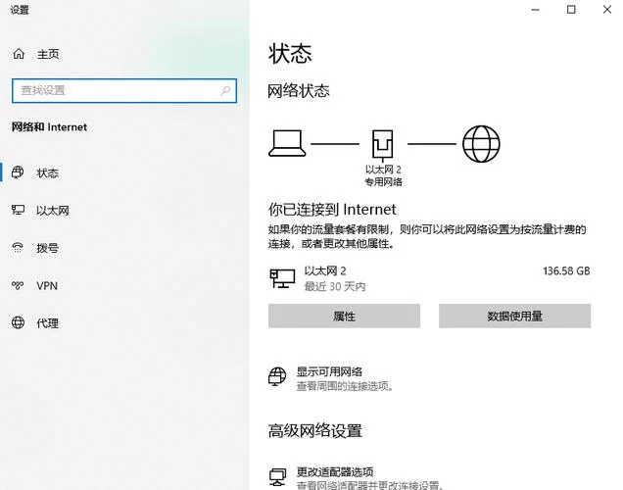Click the Internet globe icon in the diagram

click(x=481, y=144)
